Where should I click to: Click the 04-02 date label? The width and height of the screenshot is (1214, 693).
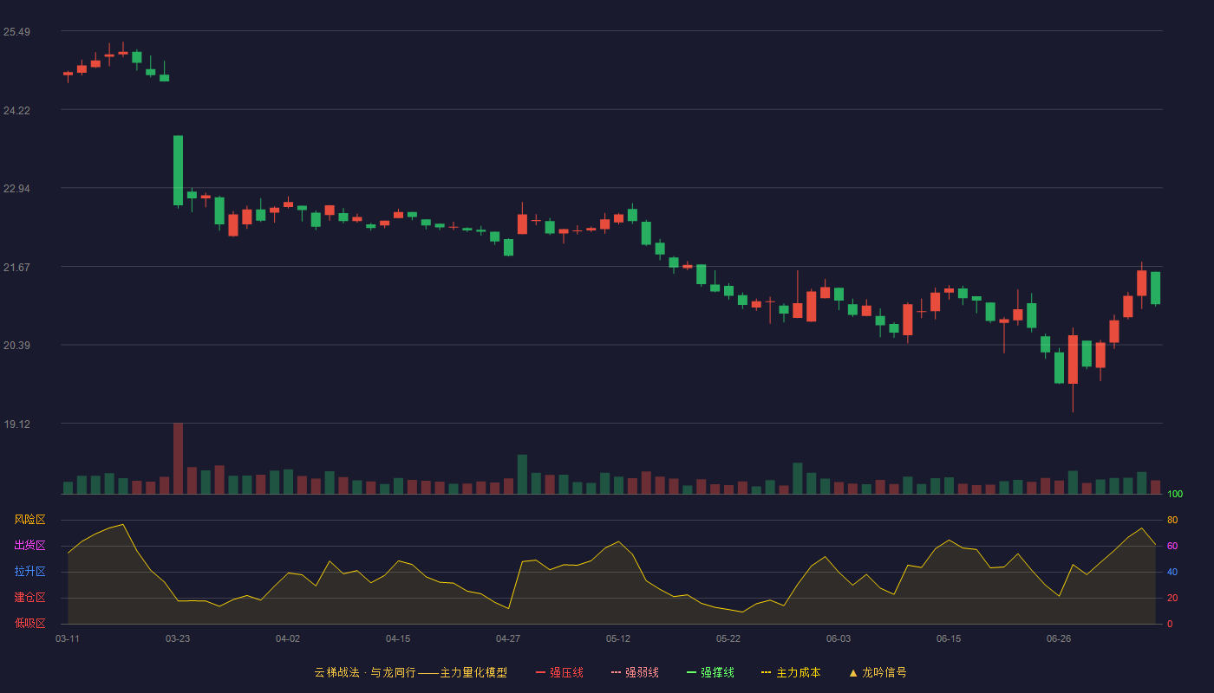pyautogui.click(x=288, y=638)
